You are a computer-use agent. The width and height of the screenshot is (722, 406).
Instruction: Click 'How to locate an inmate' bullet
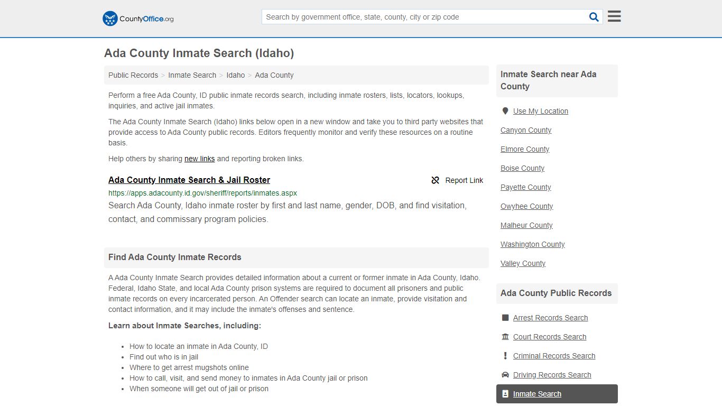click(199, 346)
